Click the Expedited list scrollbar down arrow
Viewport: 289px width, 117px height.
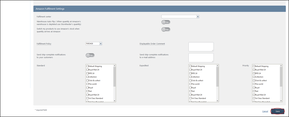[x=217, y=101]
